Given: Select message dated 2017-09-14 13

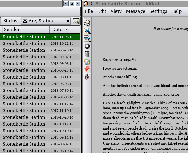Looking at the screenshot, I should tap(40, 137).
